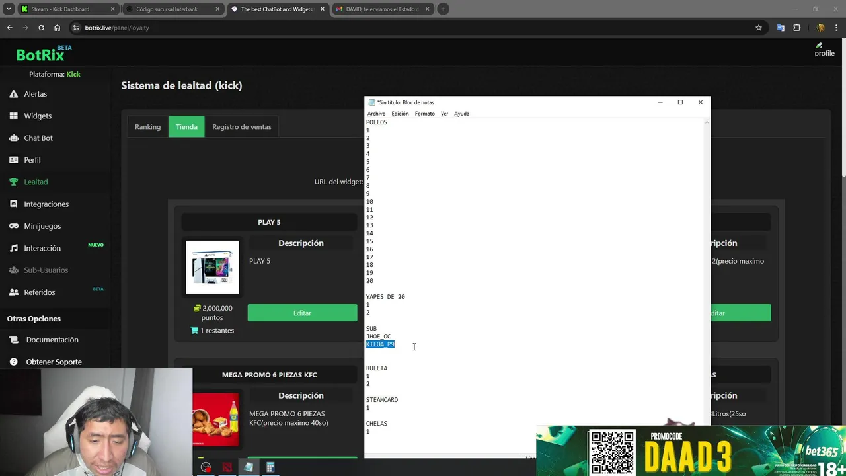
Task: Switch to the Ranking tab
Action: 147,127
